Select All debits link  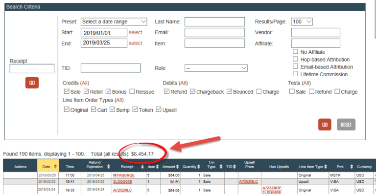[x=183, y=83]
